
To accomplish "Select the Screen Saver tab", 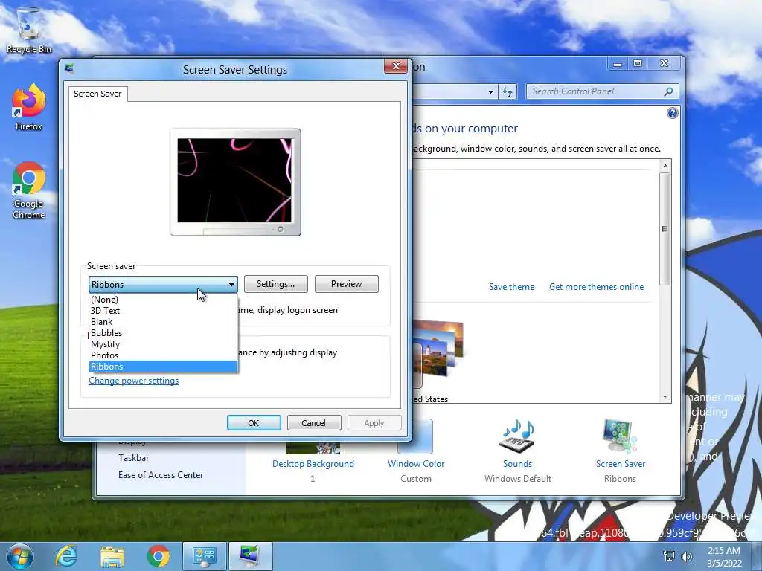I will click(x=97, y=94).
